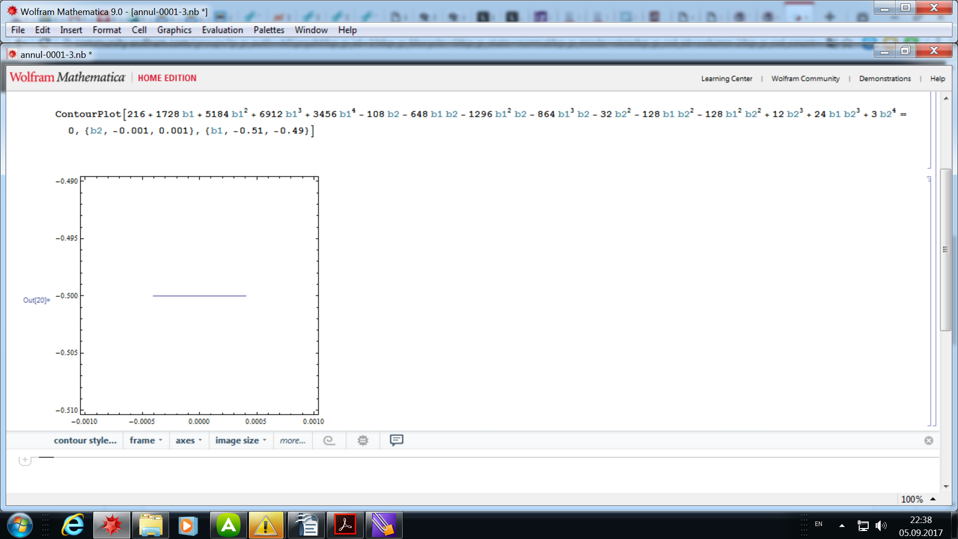Click the Mathematica taskbar icon
Viewport: 958px width, 539px height.
coord(111,526)
